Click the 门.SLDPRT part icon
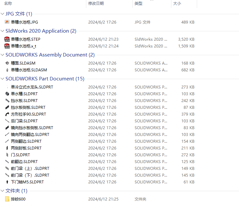The width and height of the screenshot is (239, 206). pyautogui.click(x=7, y=155)
